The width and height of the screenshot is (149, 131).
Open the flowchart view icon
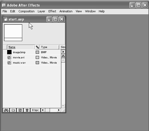coord(63,56)
